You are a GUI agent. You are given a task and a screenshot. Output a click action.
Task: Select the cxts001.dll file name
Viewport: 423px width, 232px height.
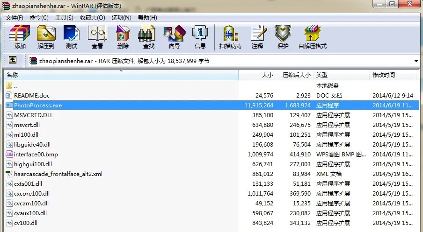28,184
